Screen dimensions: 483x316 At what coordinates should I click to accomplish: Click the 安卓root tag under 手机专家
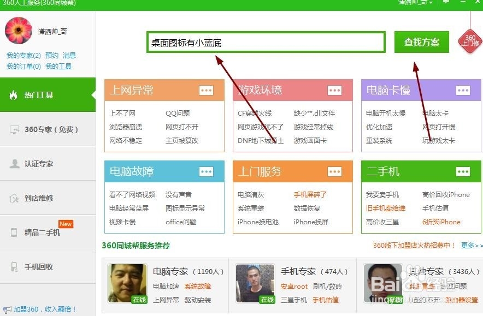coord(294,287)
